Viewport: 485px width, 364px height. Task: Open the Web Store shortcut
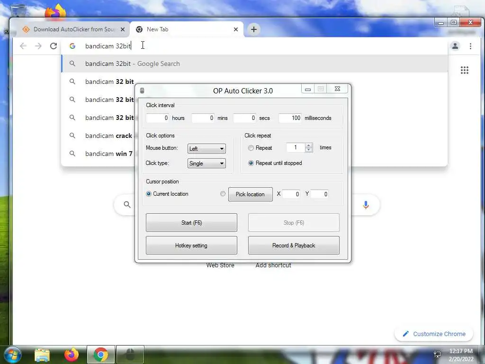click(x=220, y=265)
